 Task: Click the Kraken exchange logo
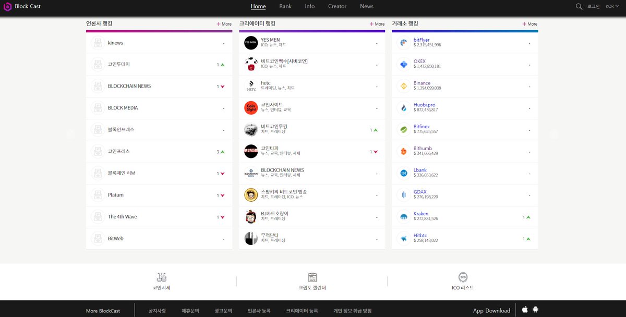click(x=403, y=216)
